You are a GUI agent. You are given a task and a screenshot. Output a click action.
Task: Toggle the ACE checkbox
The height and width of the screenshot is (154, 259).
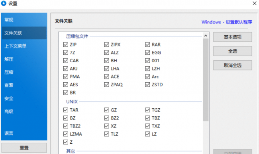(x=106, y=77)
